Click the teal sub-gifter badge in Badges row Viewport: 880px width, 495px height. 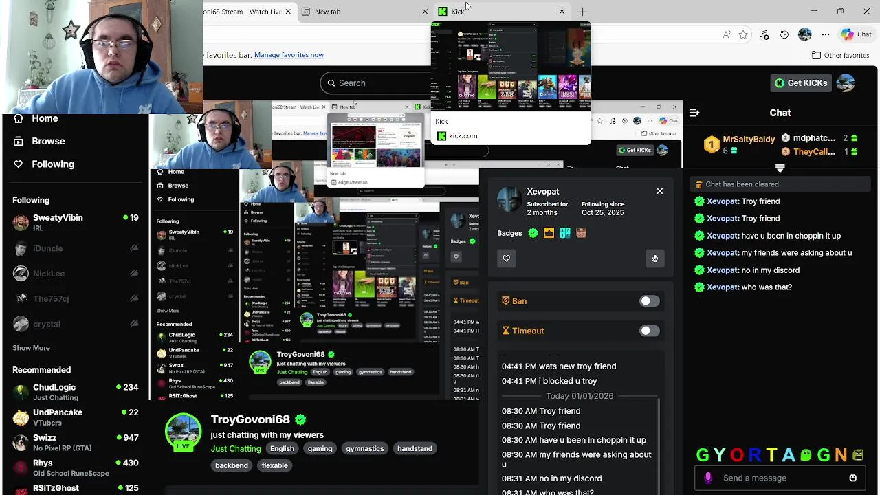click(565, 233)
